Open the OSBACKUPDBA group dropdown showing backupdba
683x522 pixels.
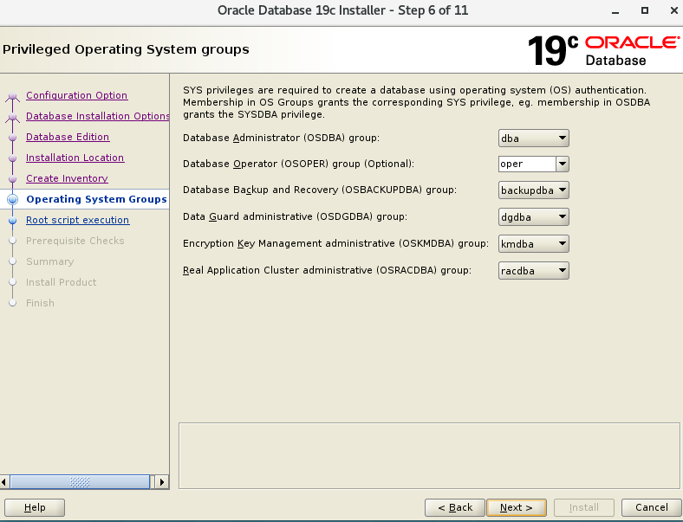pos(534,190)
